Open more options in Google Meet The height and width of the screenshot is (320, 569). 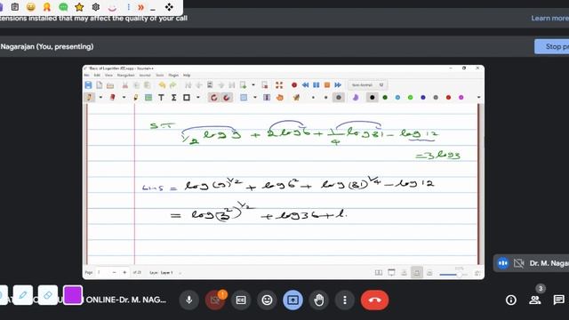pyautogui.click(x=345, y=300)
